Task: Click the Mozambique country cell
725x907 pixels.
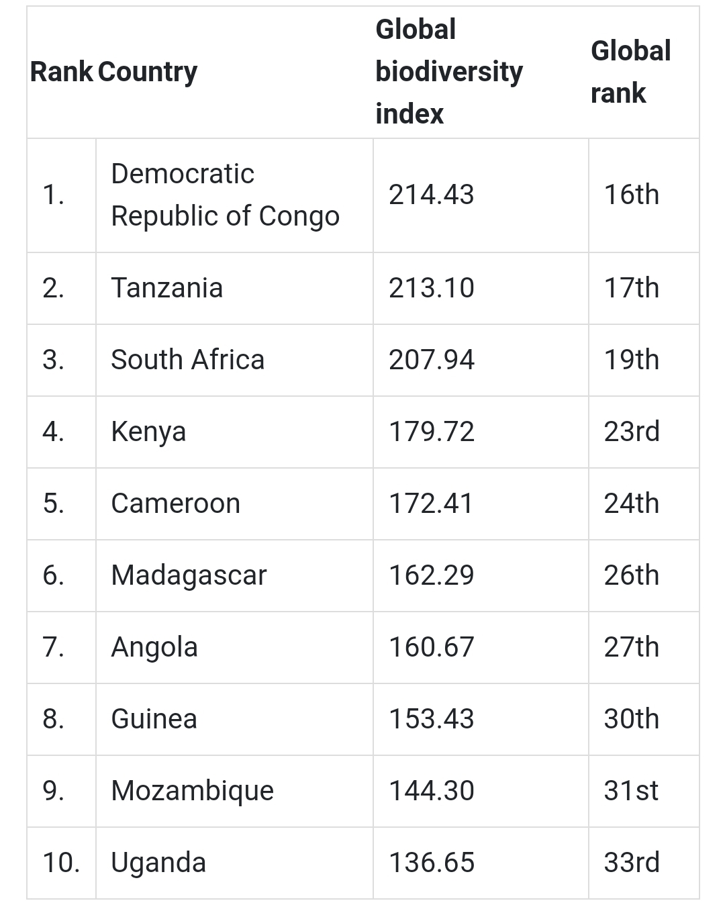Action: pos(192,791)
